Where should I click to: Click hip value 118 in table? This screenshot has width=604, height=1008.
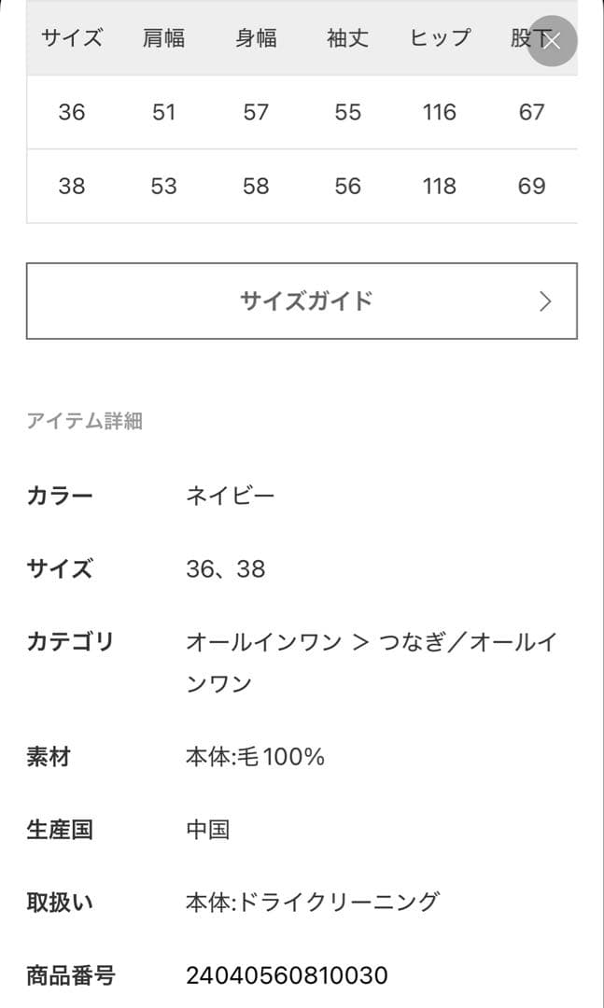pos(439,186)
